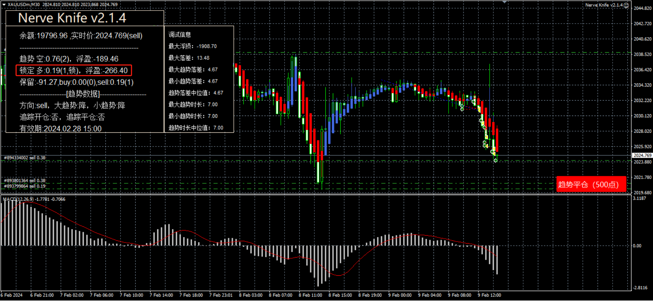
Task: Click order label #893801364 sell 0.38
Action: point(25,180)
